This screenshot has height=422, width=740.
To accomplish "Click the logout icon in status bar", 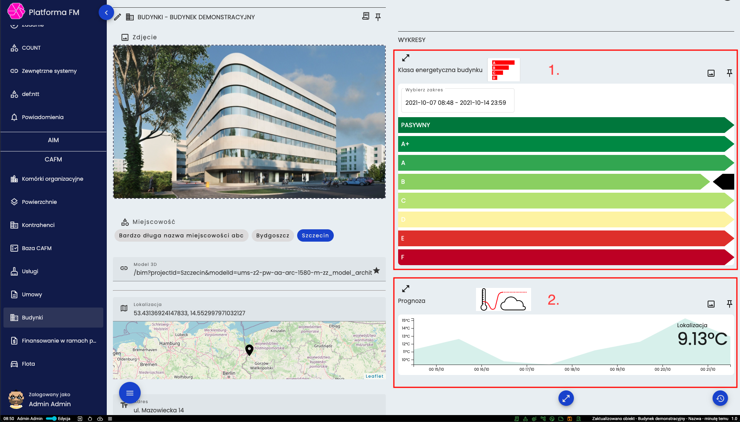I will [x=80, y=419].
